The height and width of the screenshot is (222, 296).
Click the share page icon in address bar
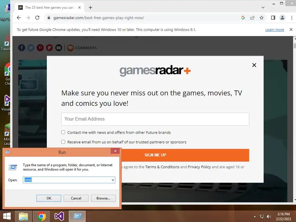pyautogui.click(x=252, y=18)
